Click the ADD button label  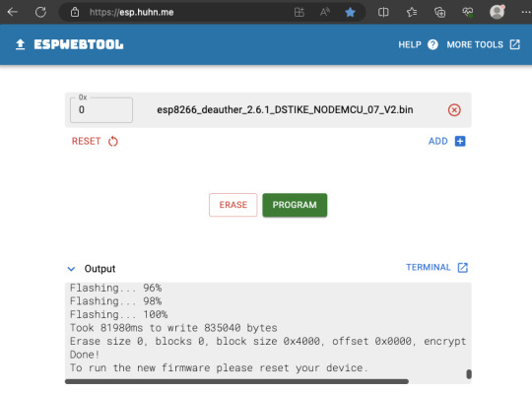438,141
